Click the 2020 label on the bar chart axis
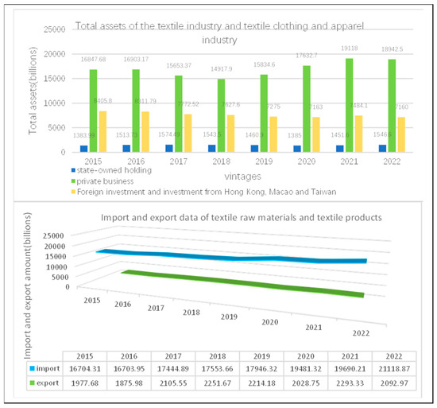 click(307, 161)
